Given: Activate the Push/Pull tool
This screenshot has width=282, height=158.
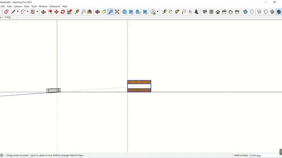Looking at the screenshot, I should 43,12.
